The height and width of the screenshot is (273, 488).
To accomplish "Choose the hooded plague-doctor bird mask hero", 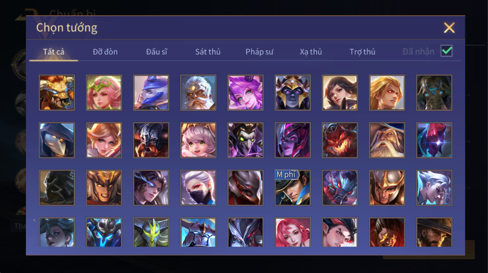I will 57,140.
